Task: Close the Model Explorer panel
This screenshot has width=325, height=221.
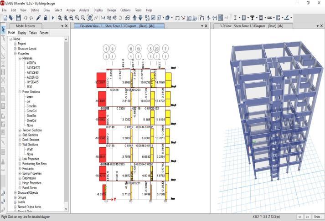Action: [67, 26]
